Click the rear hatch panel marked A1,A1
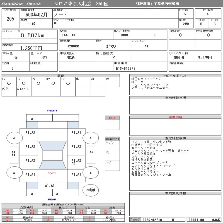This screenshot has width=223, height=223. [50, 185]
